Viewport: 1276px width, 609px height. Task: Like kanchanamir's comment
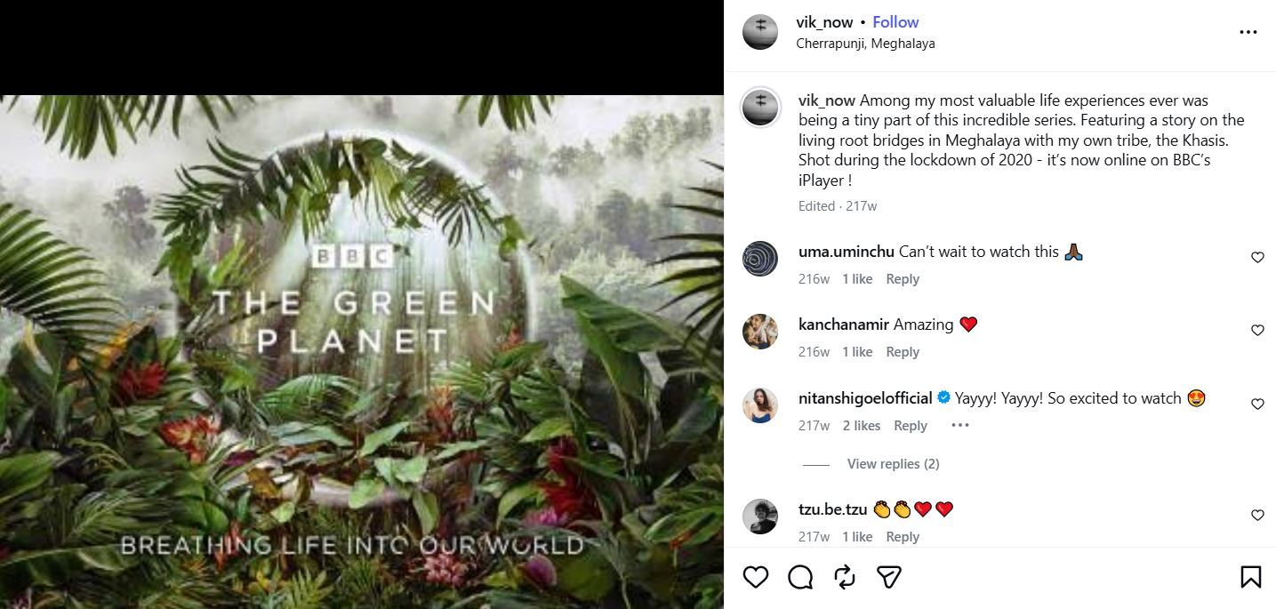(1257, 331)
